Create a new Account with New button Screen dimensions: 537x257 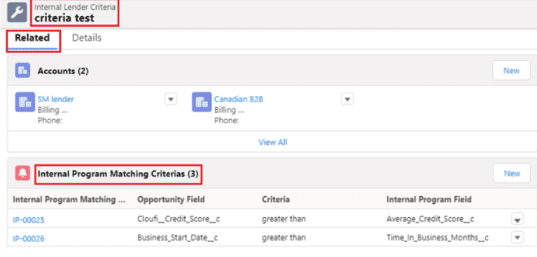tap(511, 71)
